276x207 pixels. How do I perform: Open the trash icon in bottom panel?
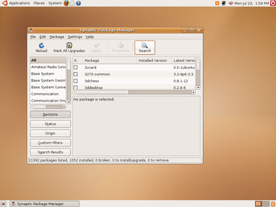pos(273,204)
